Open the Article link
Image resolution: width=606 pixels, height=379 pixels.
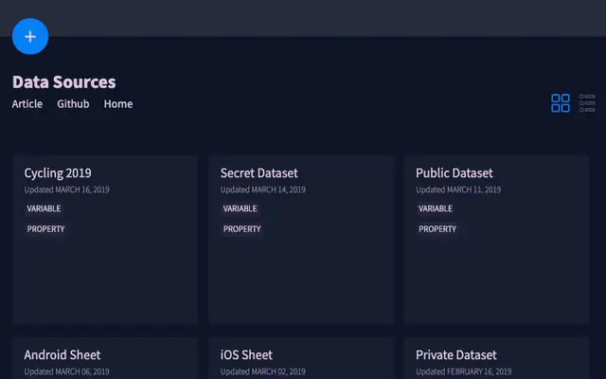pos(27,104)
